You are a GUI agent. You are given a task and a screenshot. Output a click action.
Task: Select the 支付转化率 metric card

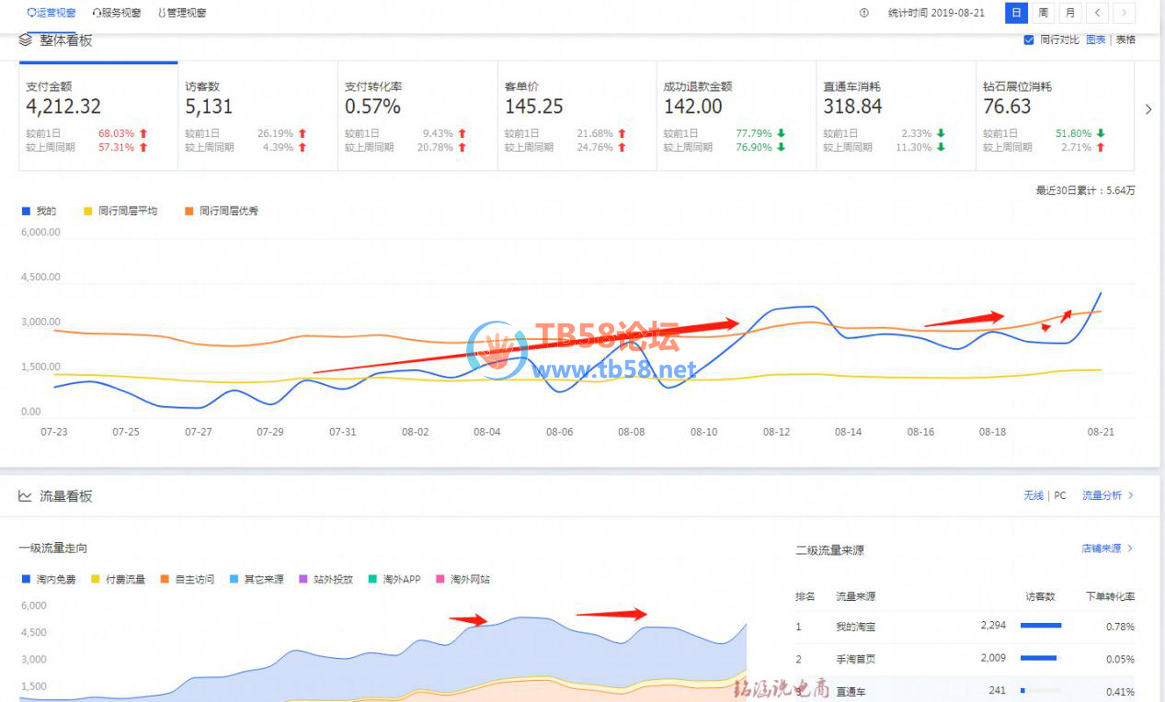coord(417,117)
